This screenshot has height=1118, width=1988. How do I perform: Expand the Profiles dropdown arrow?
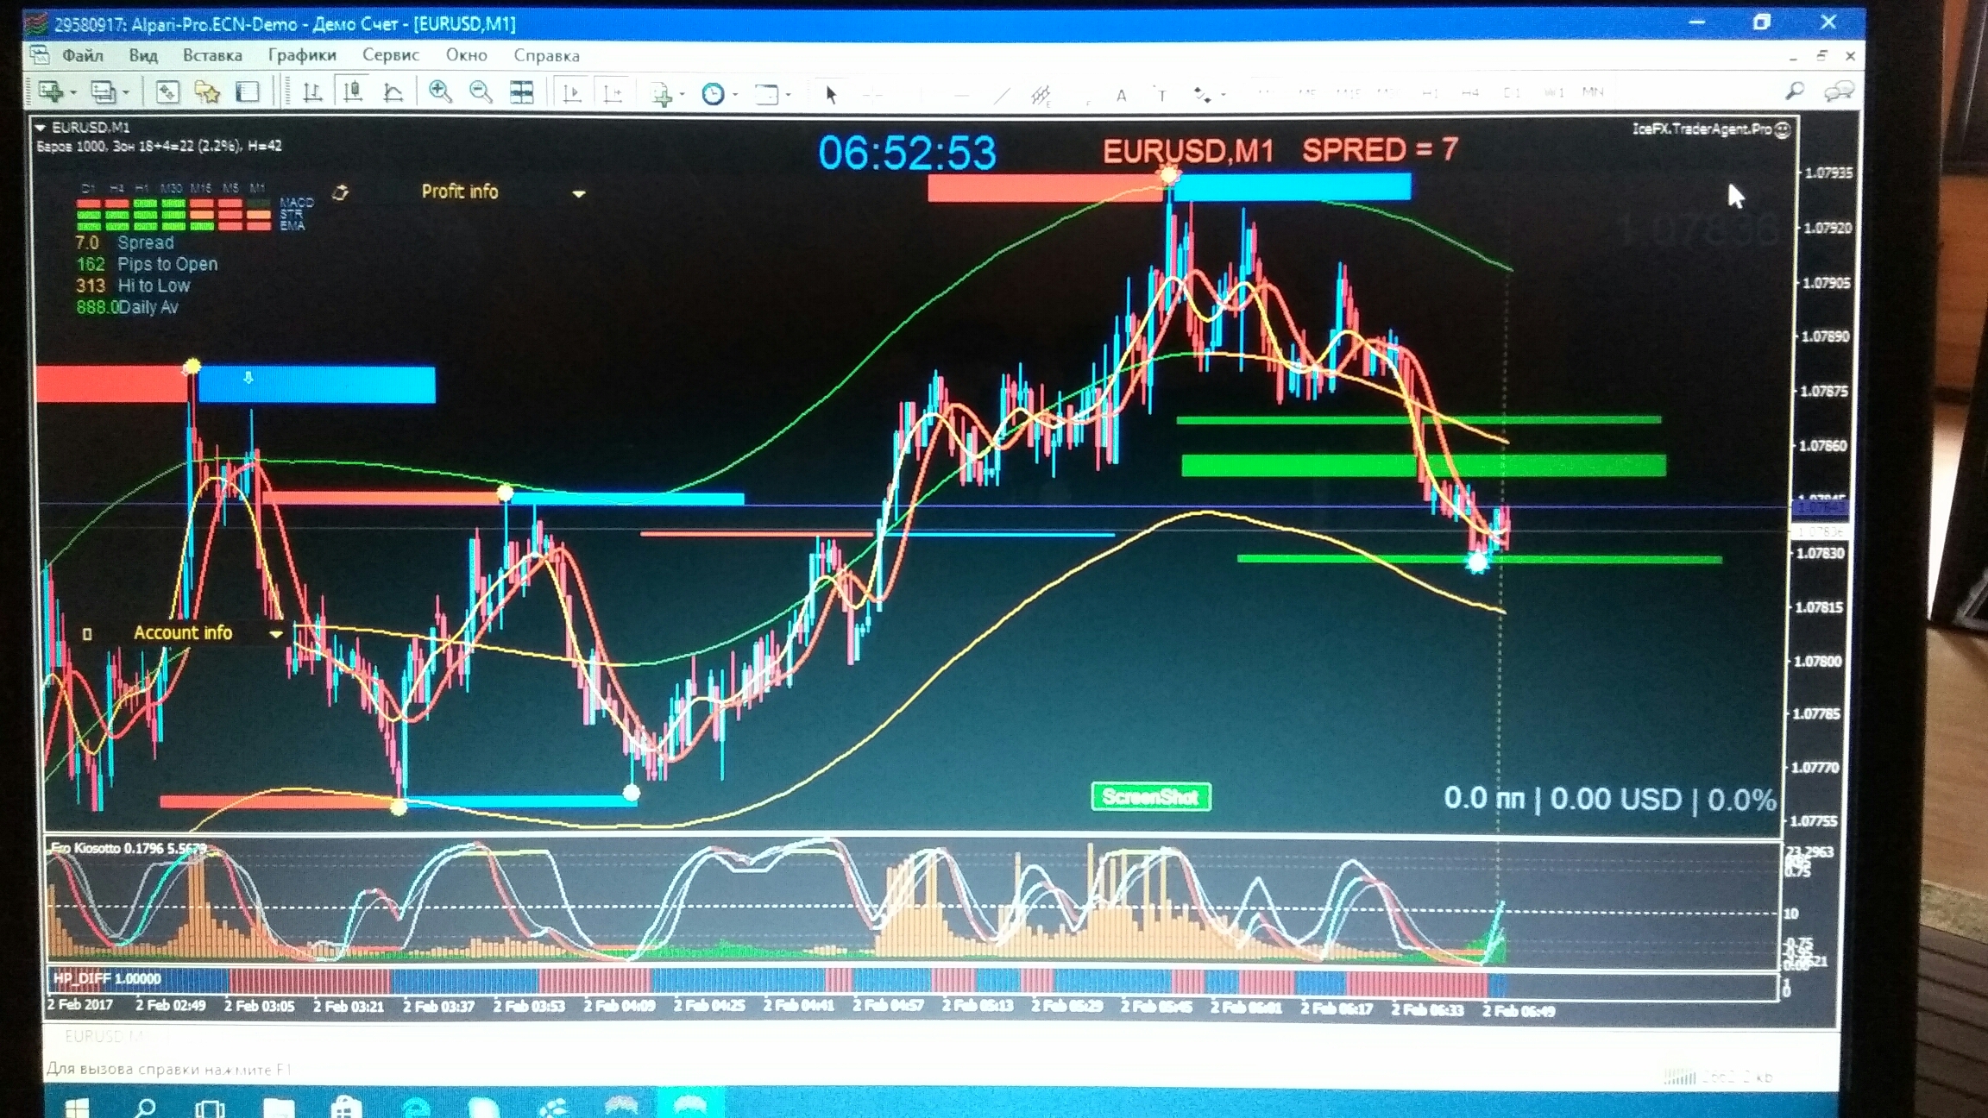[126, 92]
